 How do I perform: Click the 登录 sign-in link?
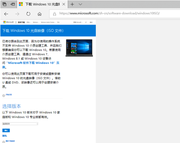(91, 22)
